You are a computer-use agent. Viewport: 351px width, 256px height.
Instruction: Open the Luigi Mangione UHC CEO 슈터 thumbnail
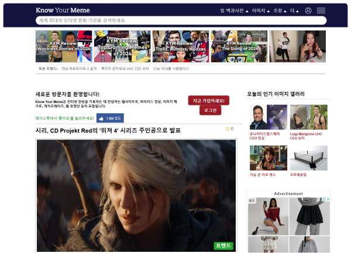(x=309, y=117)
